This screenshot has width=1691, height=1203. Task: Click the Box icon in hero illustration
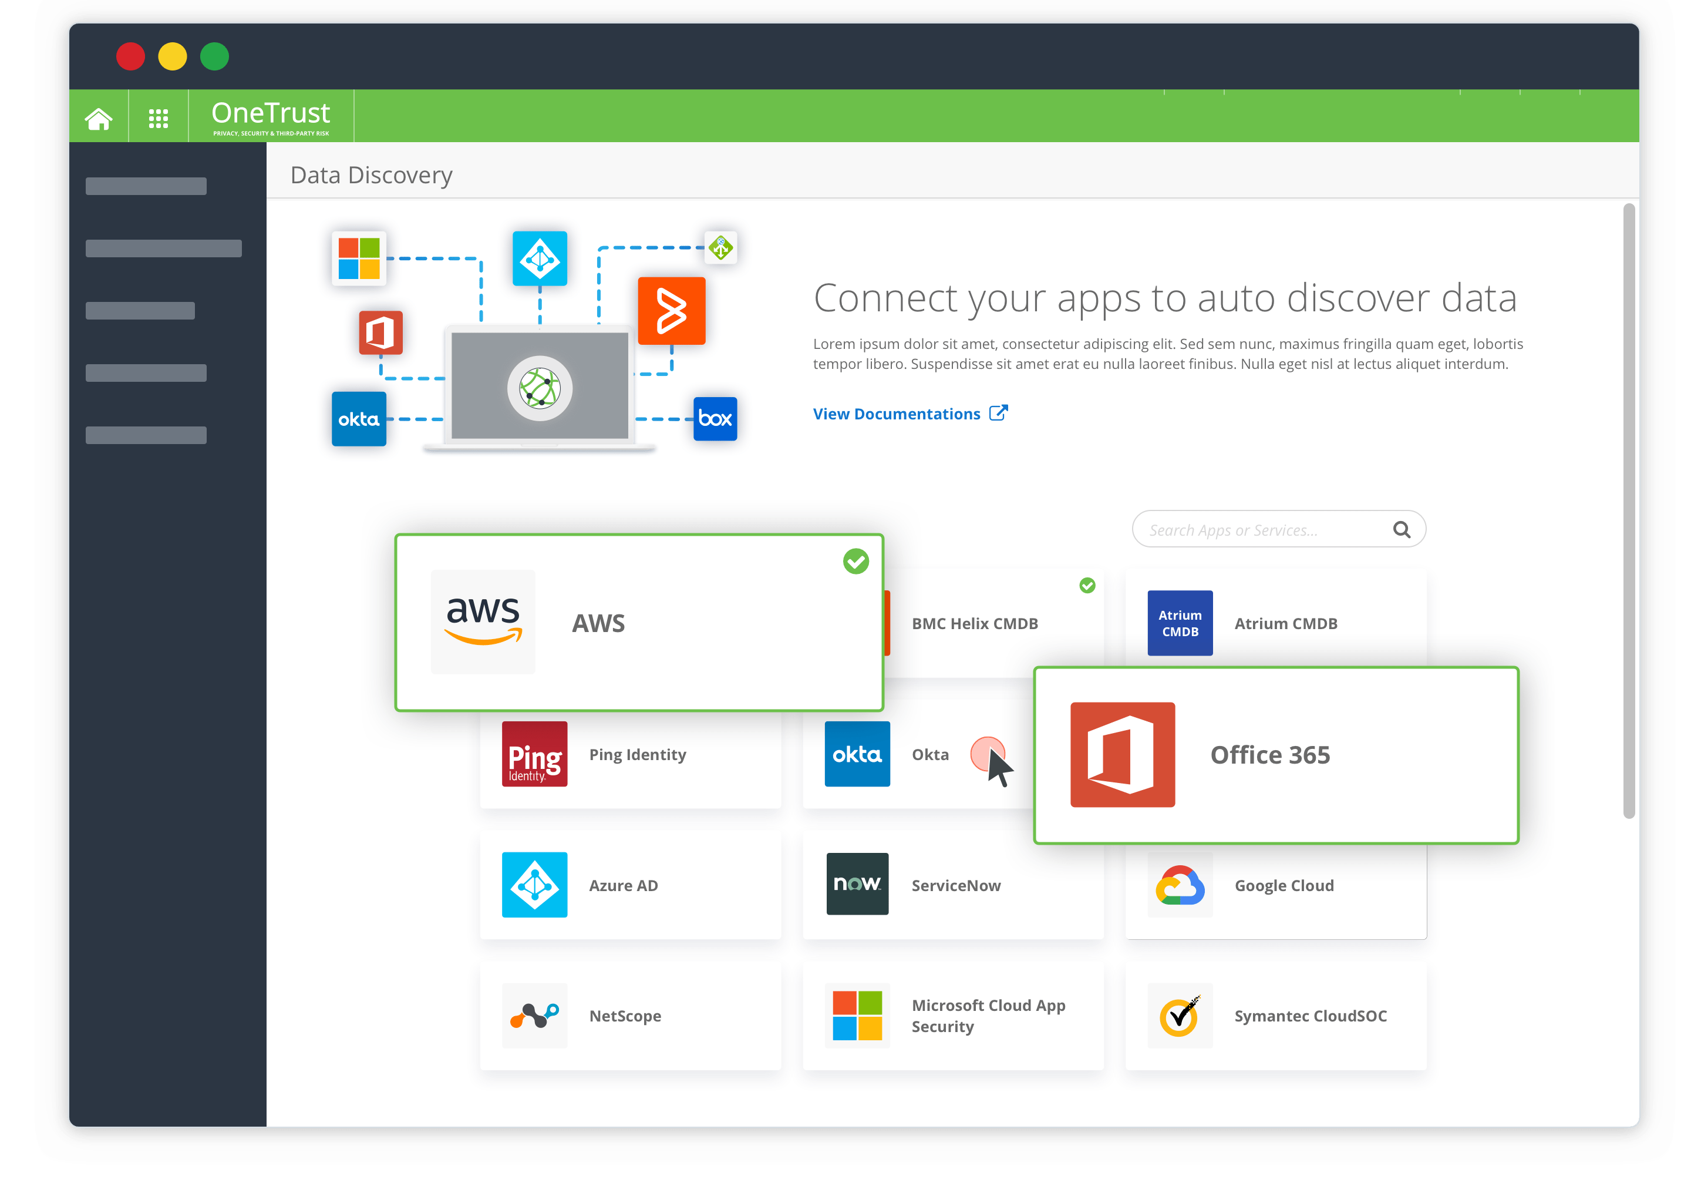tap(715, 419)
